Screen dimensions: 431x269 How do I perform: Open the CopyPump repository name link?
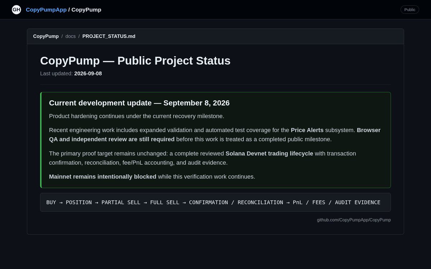(86, 10)
